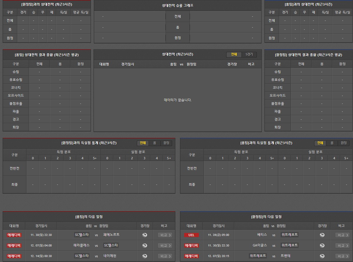Click stadium icon for 베티스 vs 위트레흐트 match
The image size is (353, 262).
coord(322,235)
